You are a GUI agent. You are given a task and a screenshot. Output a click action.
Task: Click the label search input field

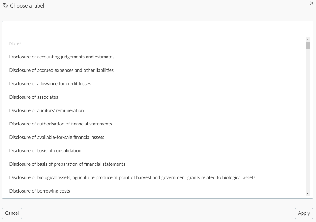[x=158, y=27]
